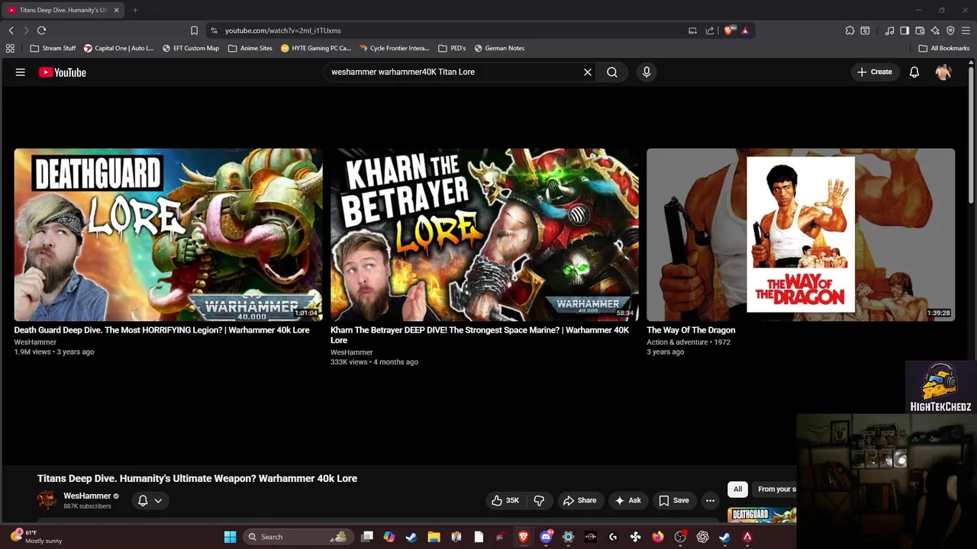Viewport: 977px width, 549px height.
Task: Open Firefox from the taskbar
Action: [658, 537]
